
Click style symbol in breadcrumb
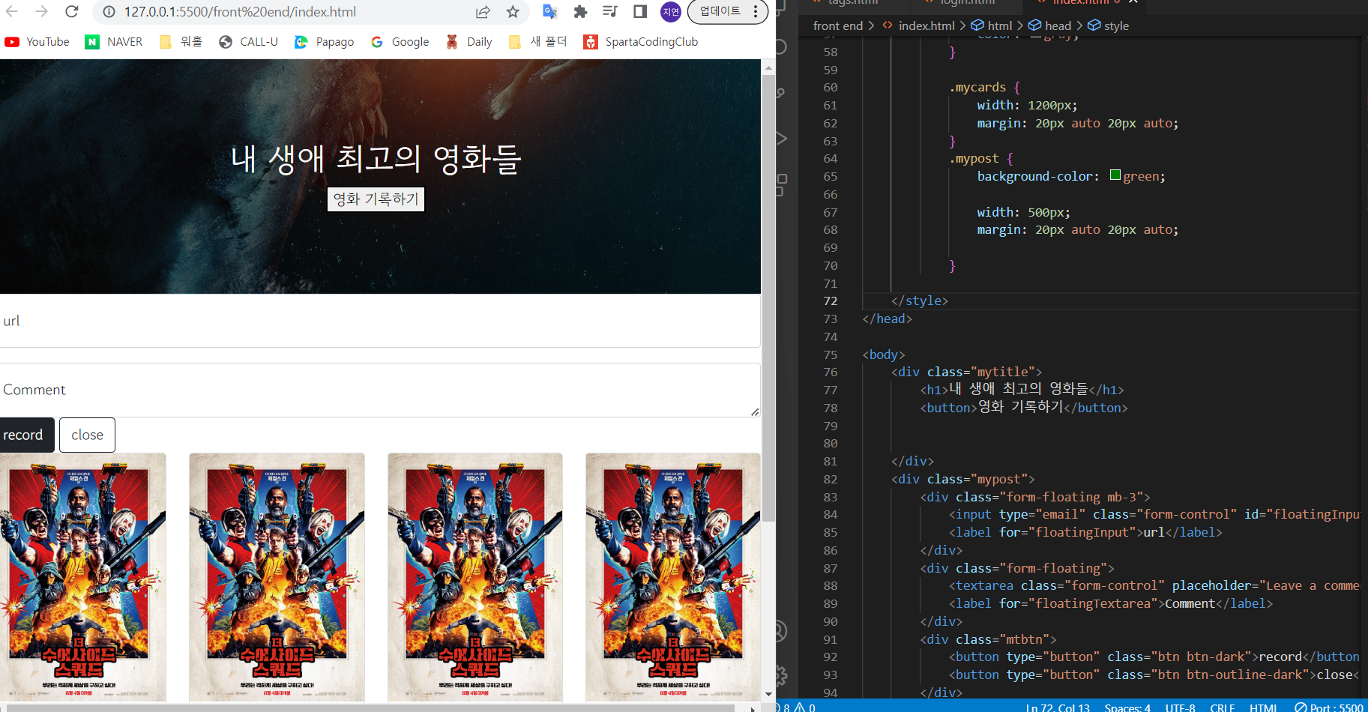tap(1116, 25)
